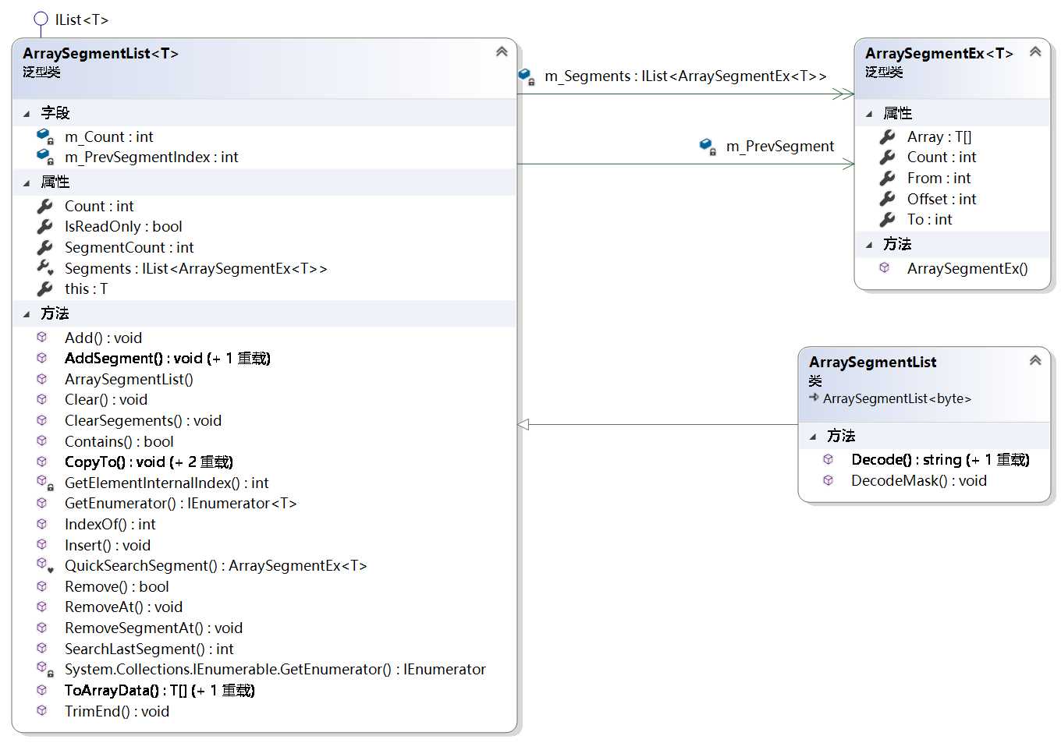Select the RemoveSegmentAt() : void row
This screenshot has height=743, width=1061.
point(154,628)
